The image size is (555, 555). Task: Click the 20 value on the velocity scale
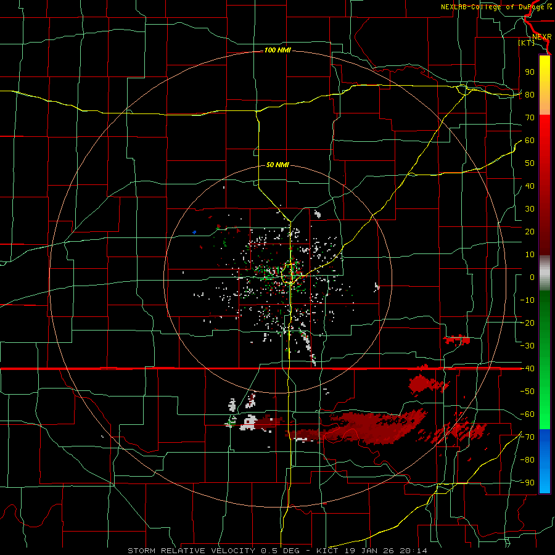pyautogui.click(x=530, y=232)
